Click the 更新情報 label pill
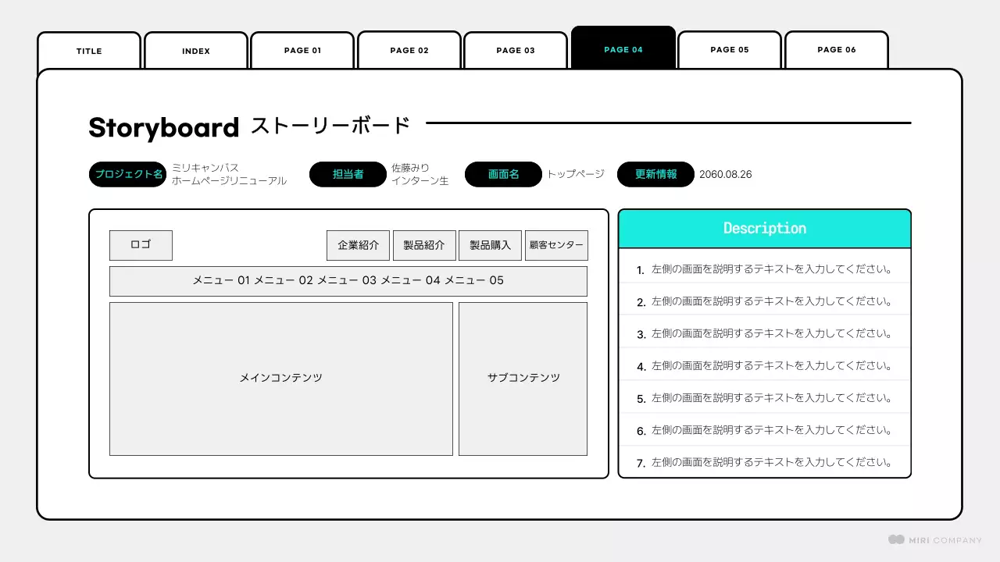1000x562 pixels. (x=655, y=174)
